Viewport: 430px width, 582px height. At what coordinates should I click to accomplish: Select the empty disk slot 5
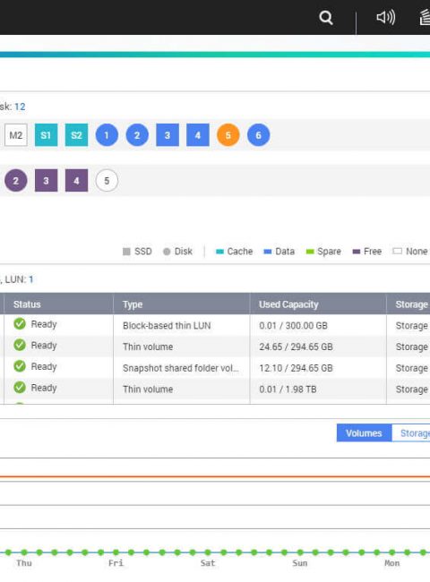point(107,181)
